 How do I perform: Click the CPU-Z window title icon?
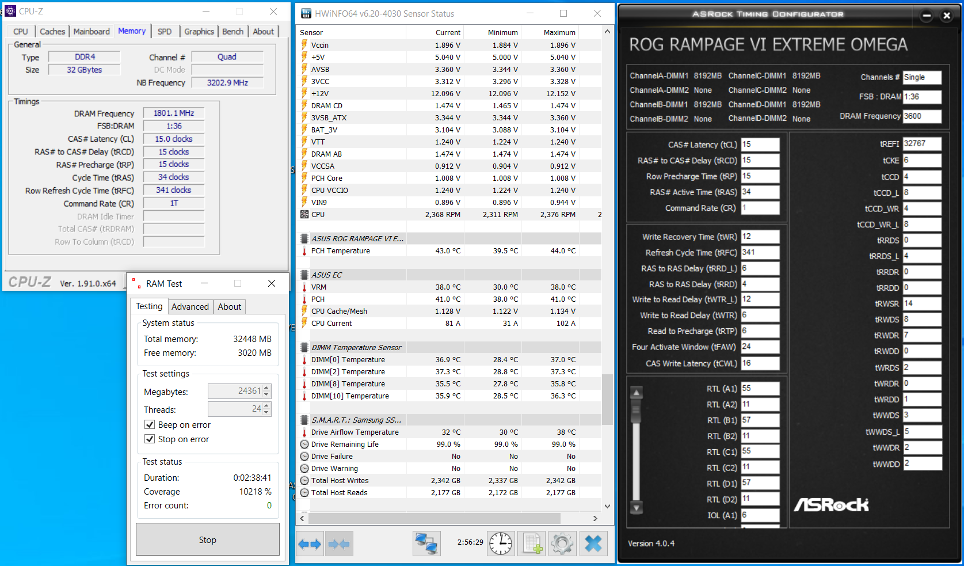10,11
